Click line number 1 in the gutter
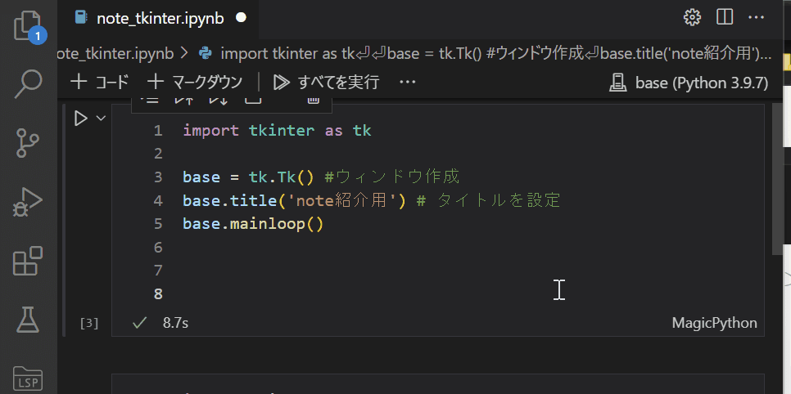Screen dimensions: 791x394 tap(158, 131)
